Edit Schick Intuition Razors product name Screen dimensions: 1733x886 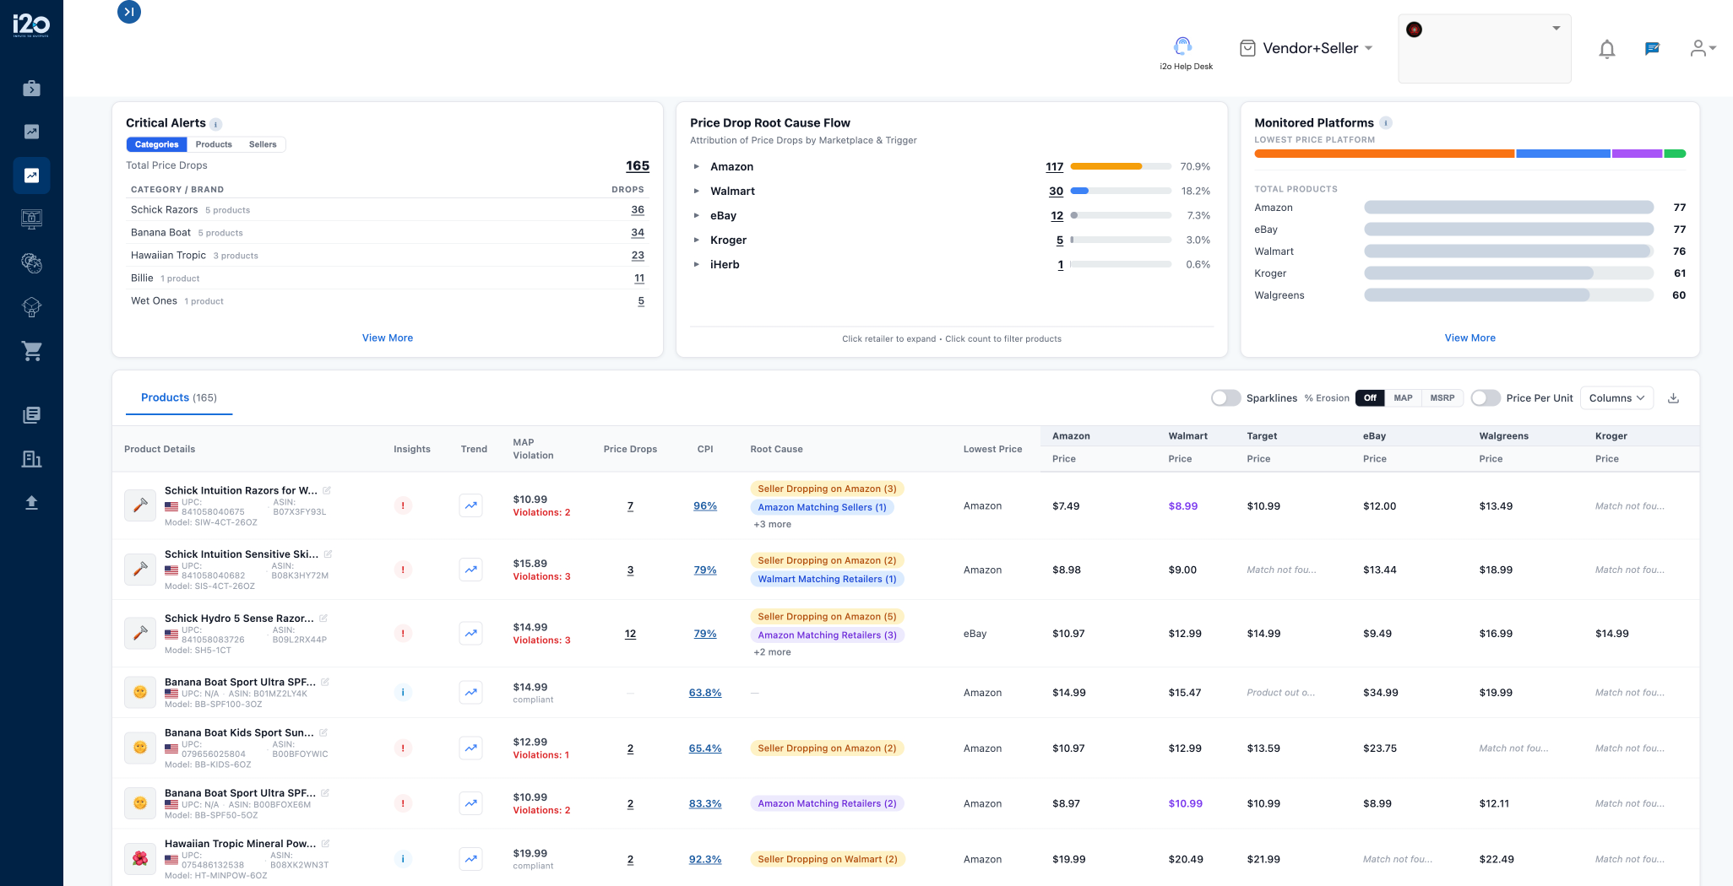[327, 490]
